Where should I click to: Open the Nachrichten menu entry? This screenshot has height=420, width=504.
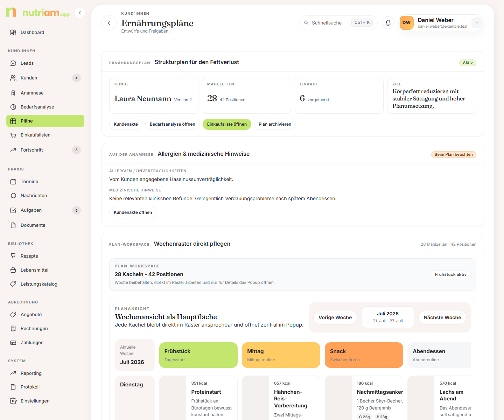(45, 196)
